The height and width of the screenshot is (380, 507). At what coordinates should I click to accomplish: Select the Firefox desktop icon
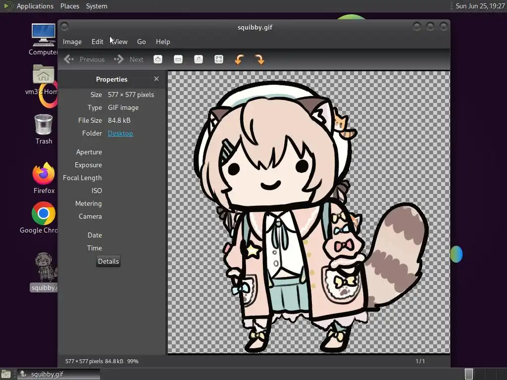44,178
